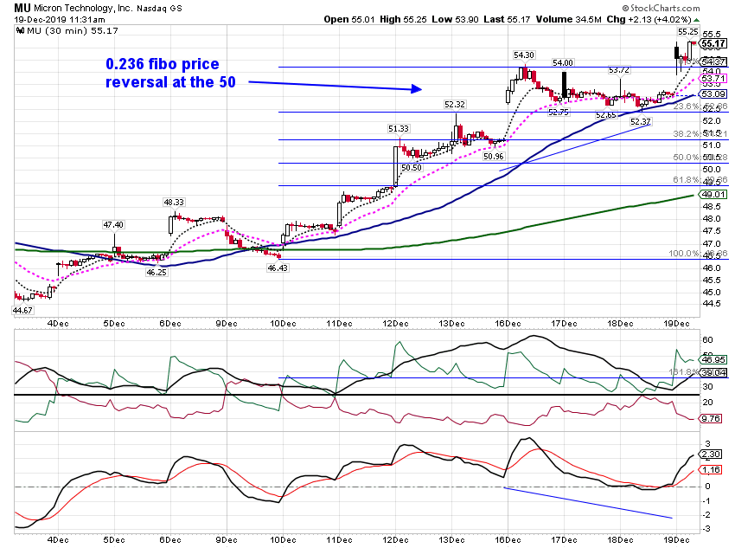Click the 46.43 swing low label
This screenshot has width=735, height=548.
[278, 268]
